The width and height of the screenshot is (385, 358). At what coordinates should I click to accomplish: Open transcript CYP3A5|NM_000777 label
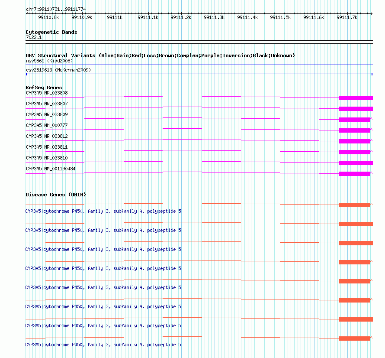point(47,126)
